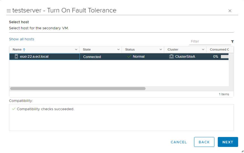This screenshot has width=244, height=153.
Task: Click the CANCEL button
Action: [x=179, y=142]
